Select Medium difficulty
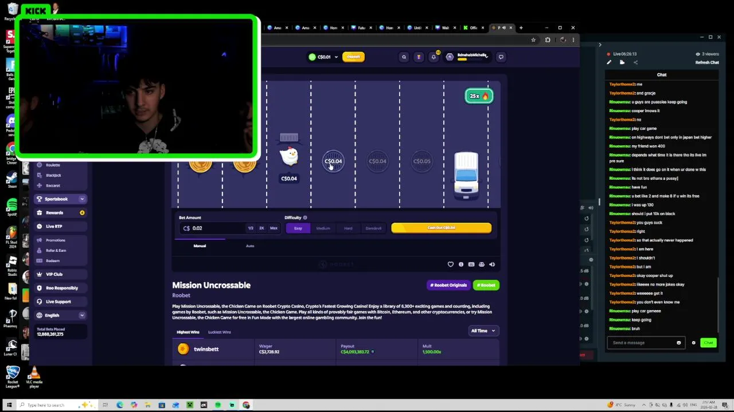The image size is (734, 412). click(x=323, y=228)
